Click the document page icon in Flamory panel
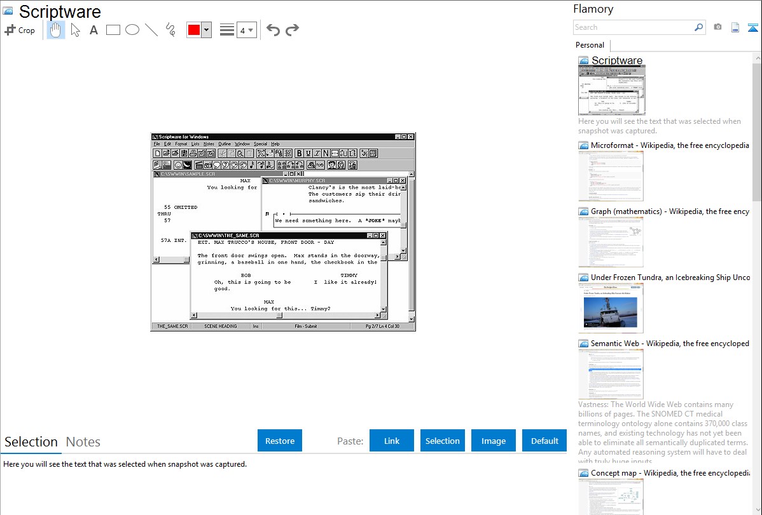The height and width of the screenshot is (515, 762). [735, 27]
